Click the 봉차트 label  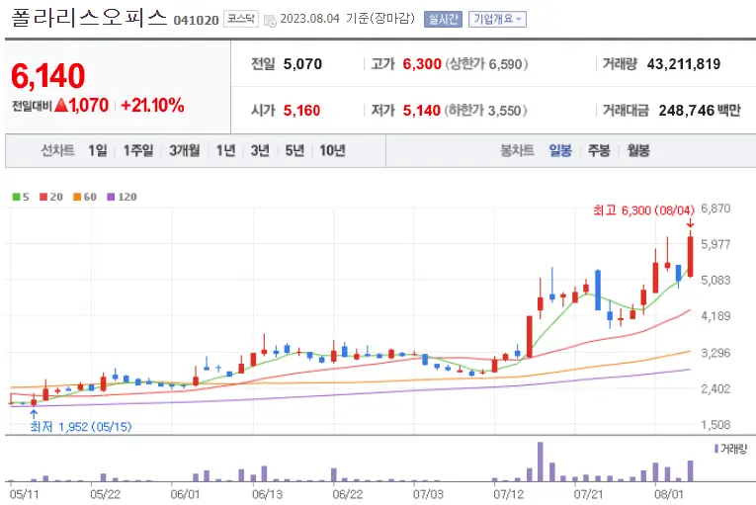click(x=517, y=150)
